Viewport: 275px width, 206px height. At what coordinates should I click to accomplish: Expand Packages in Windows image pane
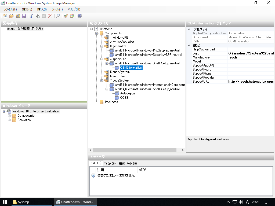9,120
